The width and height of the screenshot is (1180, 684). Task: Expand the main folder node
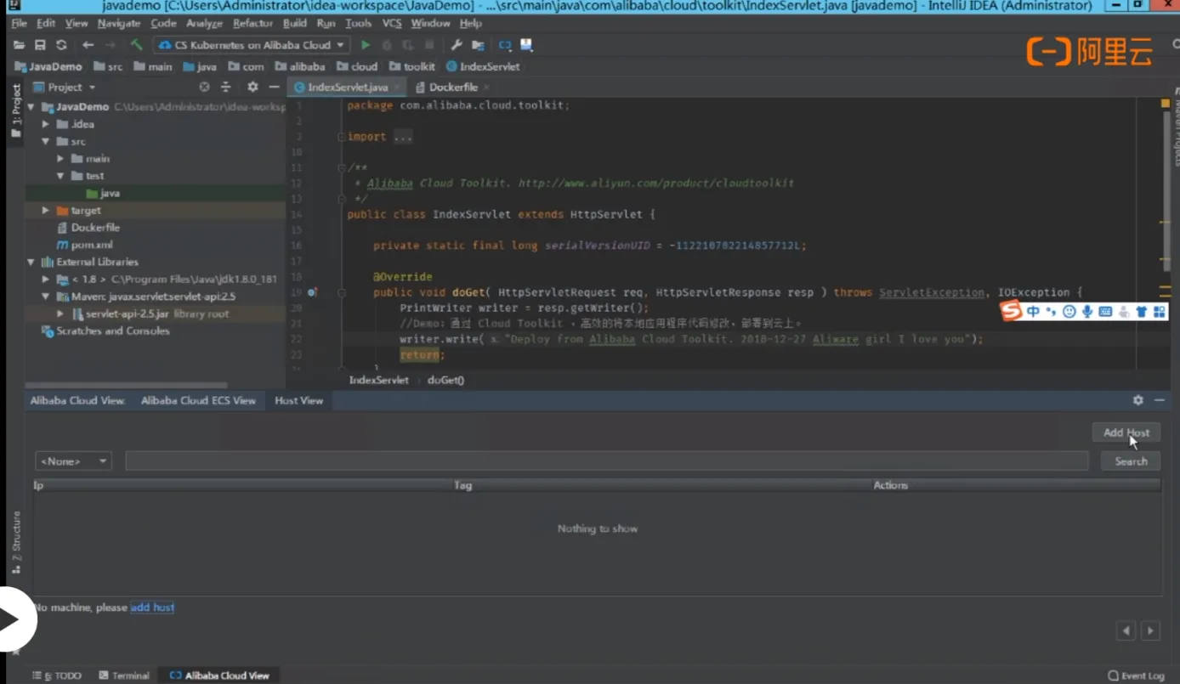coord(60,159)
